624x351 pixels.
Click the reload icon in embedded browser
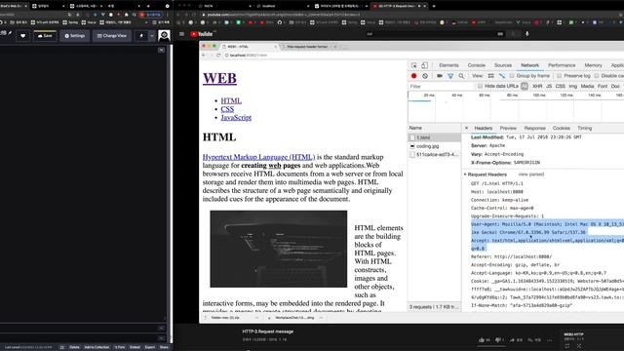[218, 56]
